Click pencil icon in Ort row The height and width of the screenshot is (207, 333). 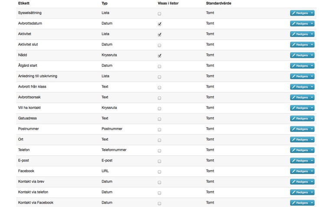[x=294, y=140]
